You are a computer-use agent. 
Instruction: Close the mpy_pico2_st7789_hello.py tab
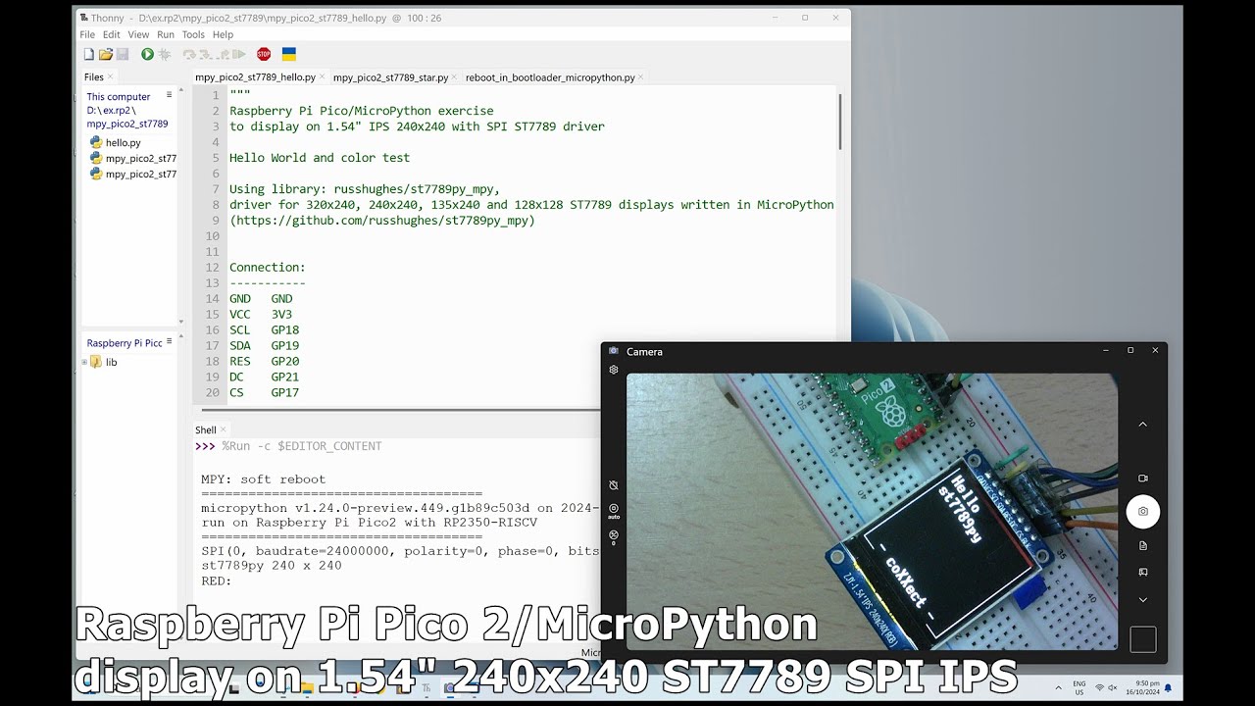click(322, 77)
